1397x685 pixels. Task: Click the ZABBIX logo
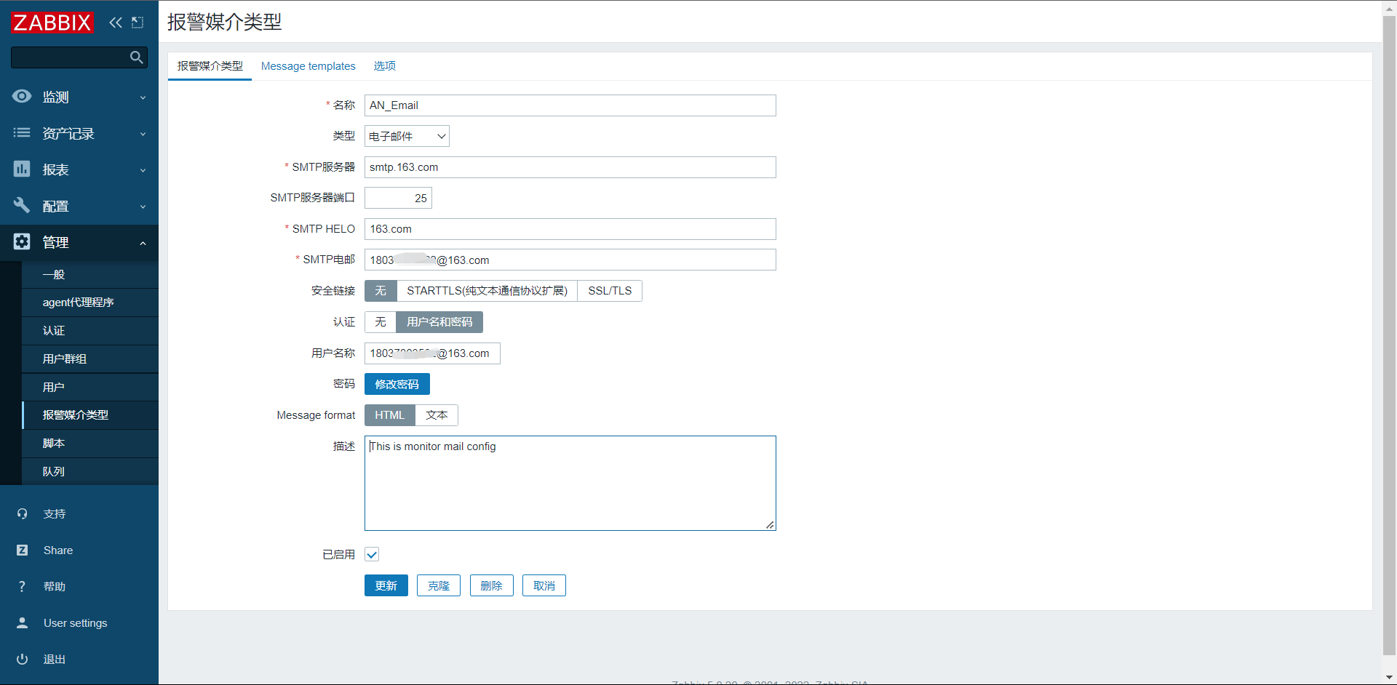(52, 23)
